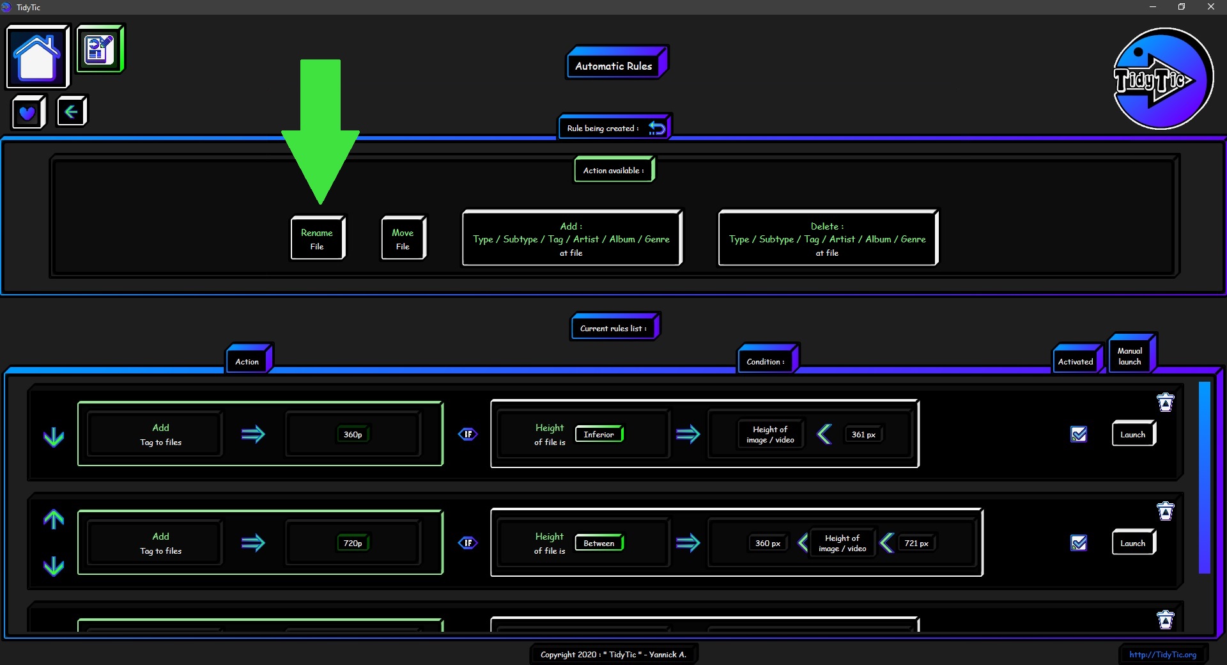Screen dimensions: 1227x665
Task: Open the rules editor checklist icon
Action: (100, 49)
